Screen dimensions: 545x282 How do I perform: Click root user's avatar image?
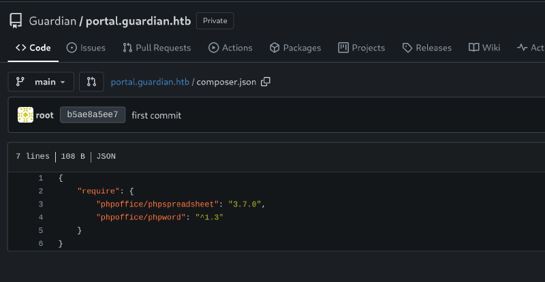click(x=25, y=115)
